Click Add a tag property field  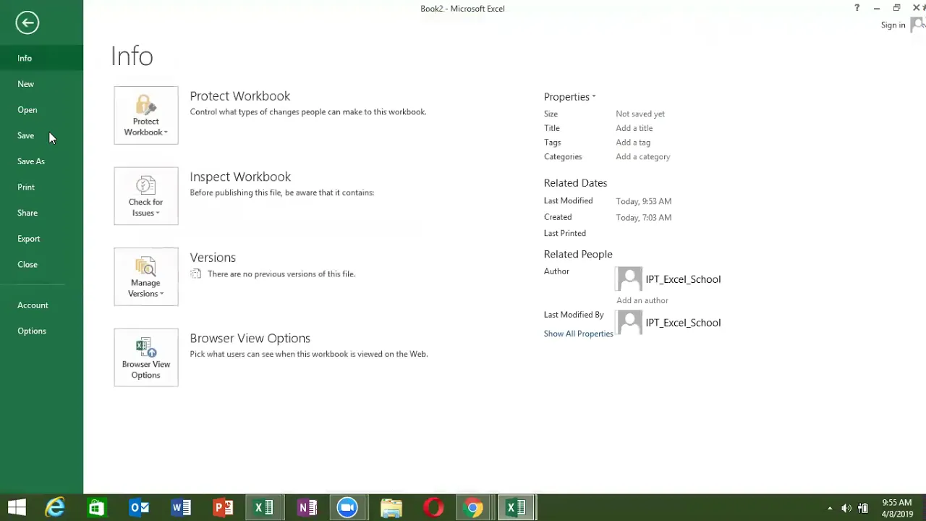coord(633,143)
